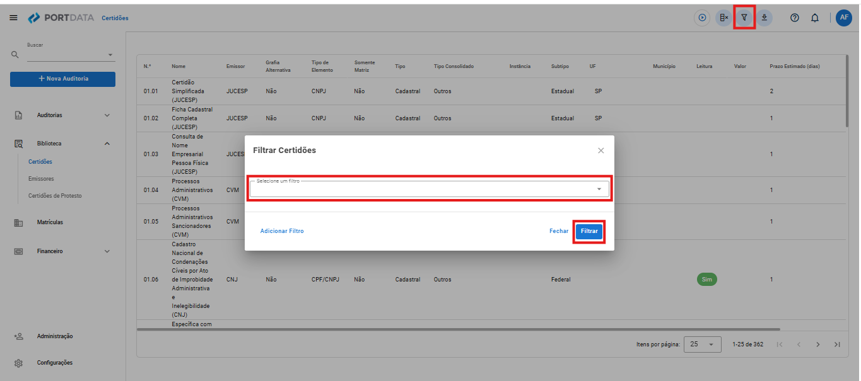Click the download icon in header
861x381 pixels.
point(764,18)
